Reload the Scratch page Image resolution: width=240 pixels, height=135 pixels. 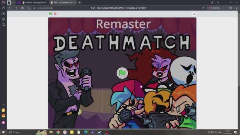(x=28, y=8)
